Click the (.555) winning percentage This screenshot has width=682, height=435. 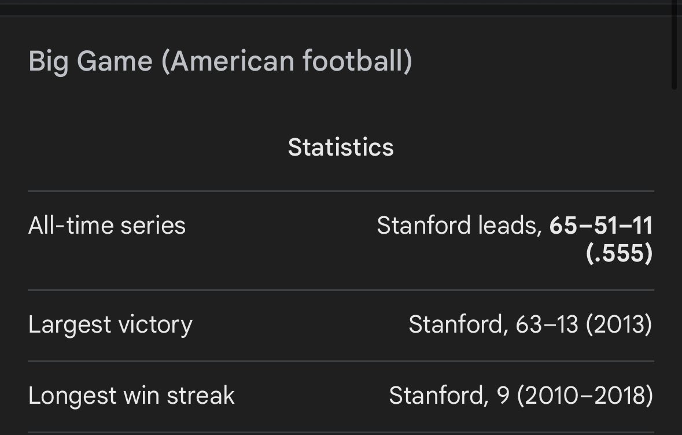620,253
